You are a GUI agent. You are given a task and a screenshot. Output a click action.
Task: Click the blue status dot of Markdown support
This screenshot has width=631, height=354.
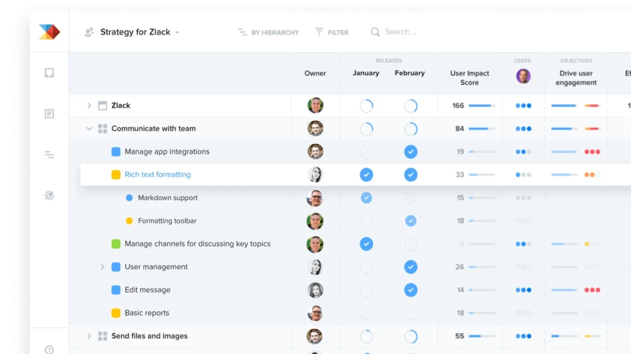click(x=129, y=197)
